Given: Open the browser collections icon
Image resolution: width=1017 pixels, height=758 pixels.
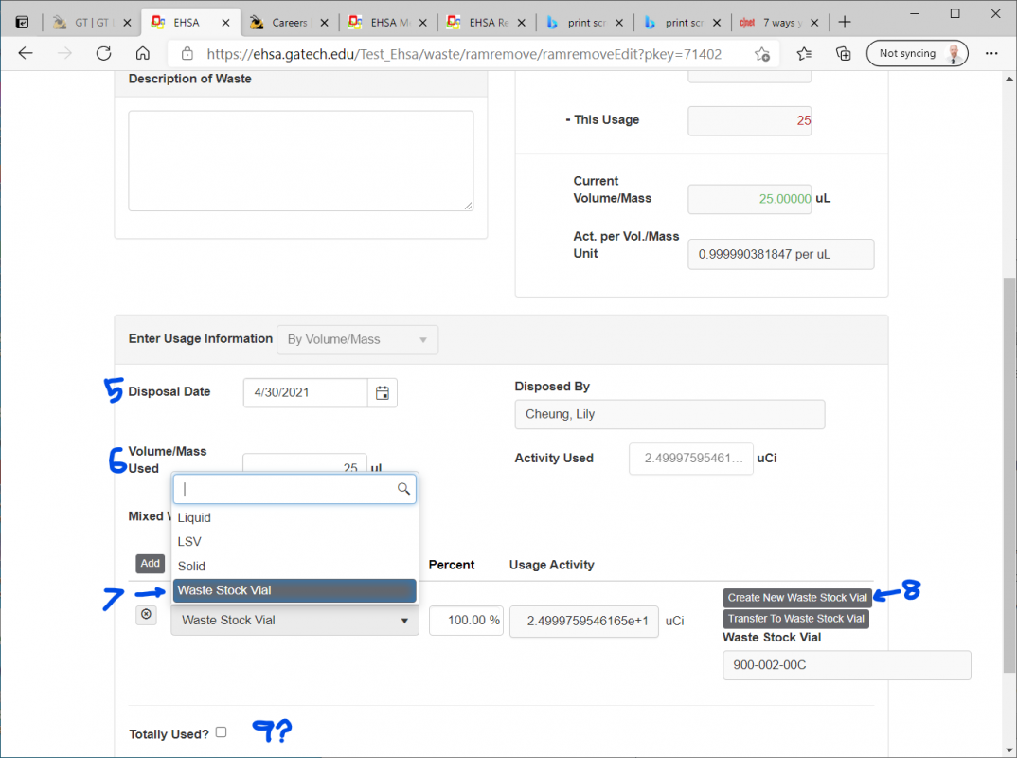Looking at the screenshot, I should pyautogui.click(x=843, y=54).
